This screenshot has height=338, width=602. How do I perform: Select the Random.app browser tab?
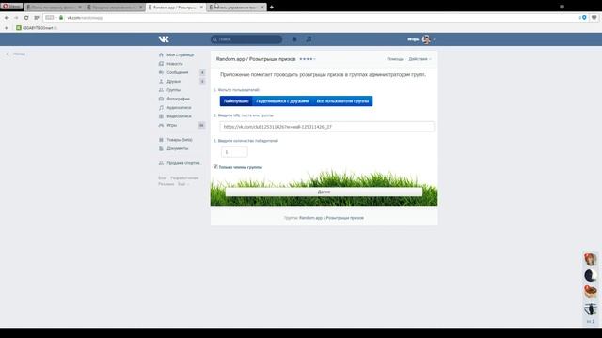coord(176,7)
